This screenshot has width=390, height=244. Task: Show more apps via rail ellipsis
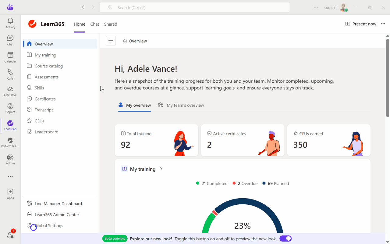10,177
